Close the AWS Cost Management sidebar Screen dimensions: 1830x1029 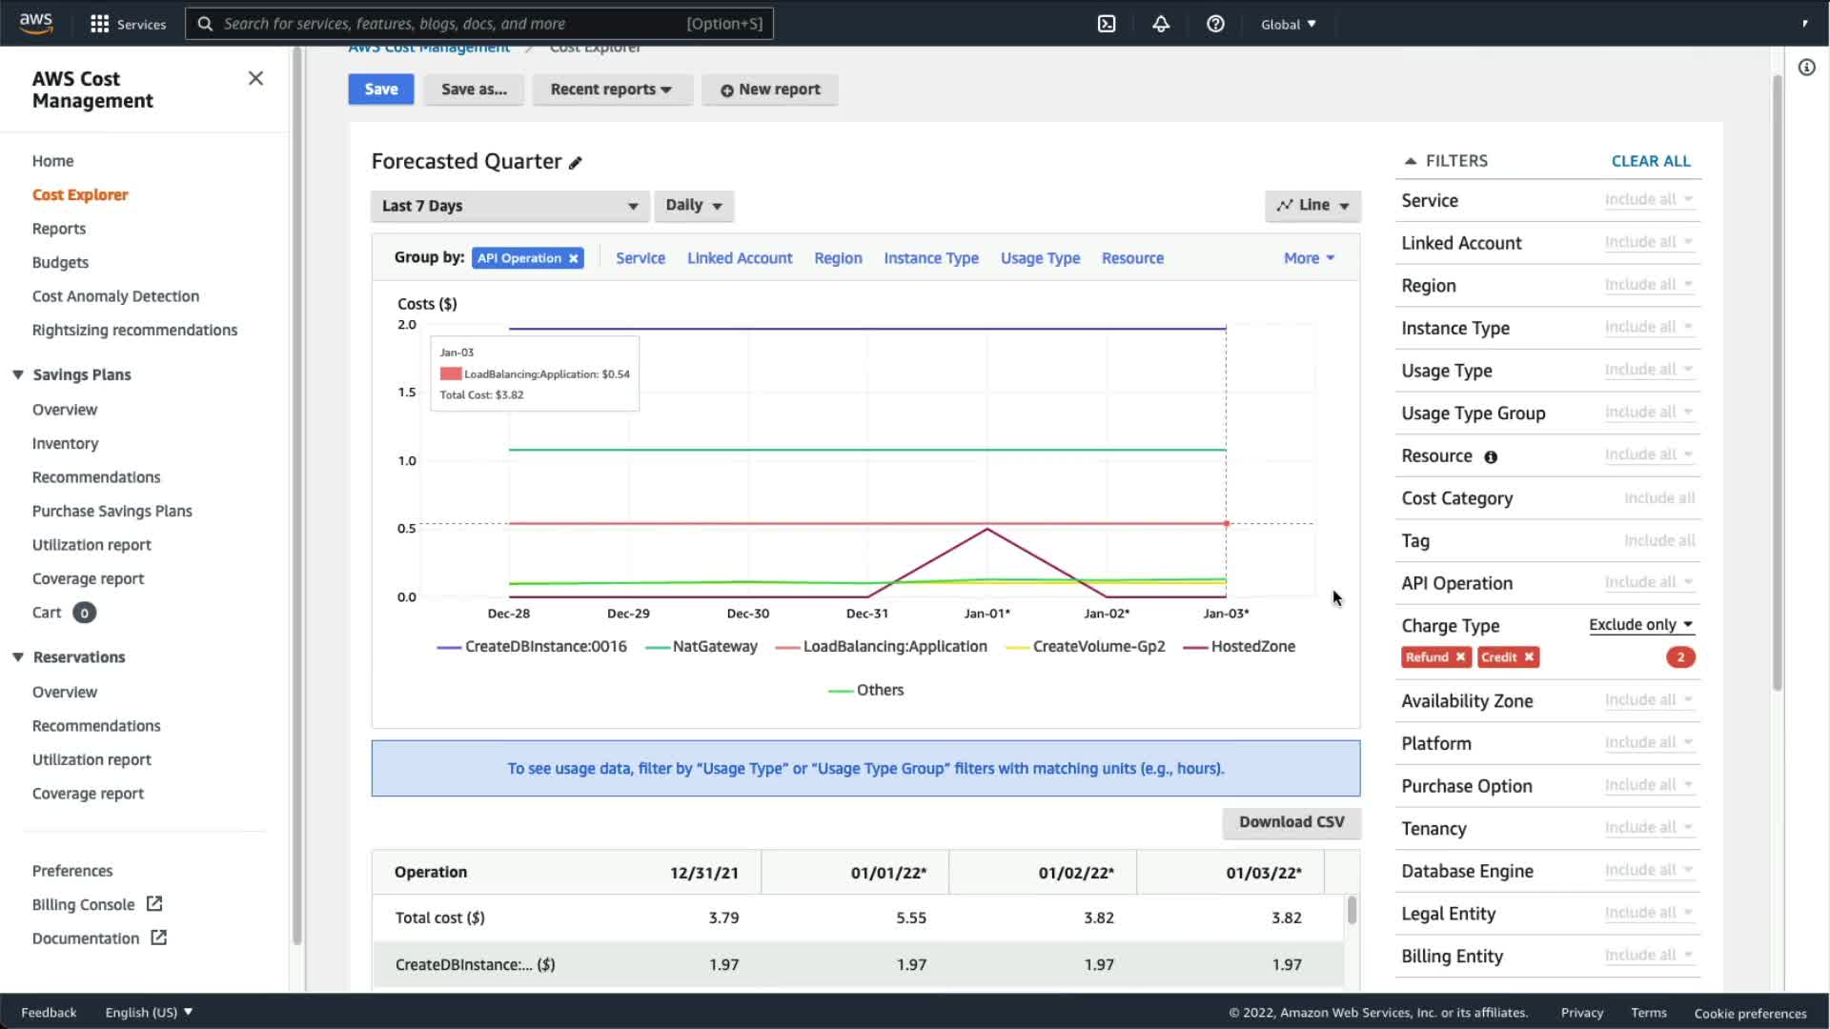[x=255, y=78]
